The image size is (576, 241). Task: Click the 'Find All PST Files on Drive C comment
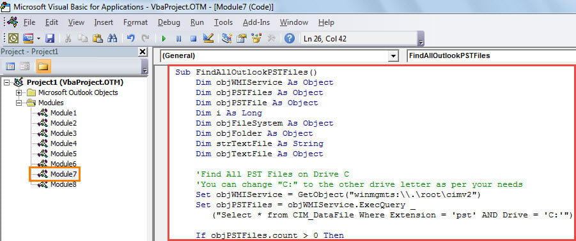[272, 174]
